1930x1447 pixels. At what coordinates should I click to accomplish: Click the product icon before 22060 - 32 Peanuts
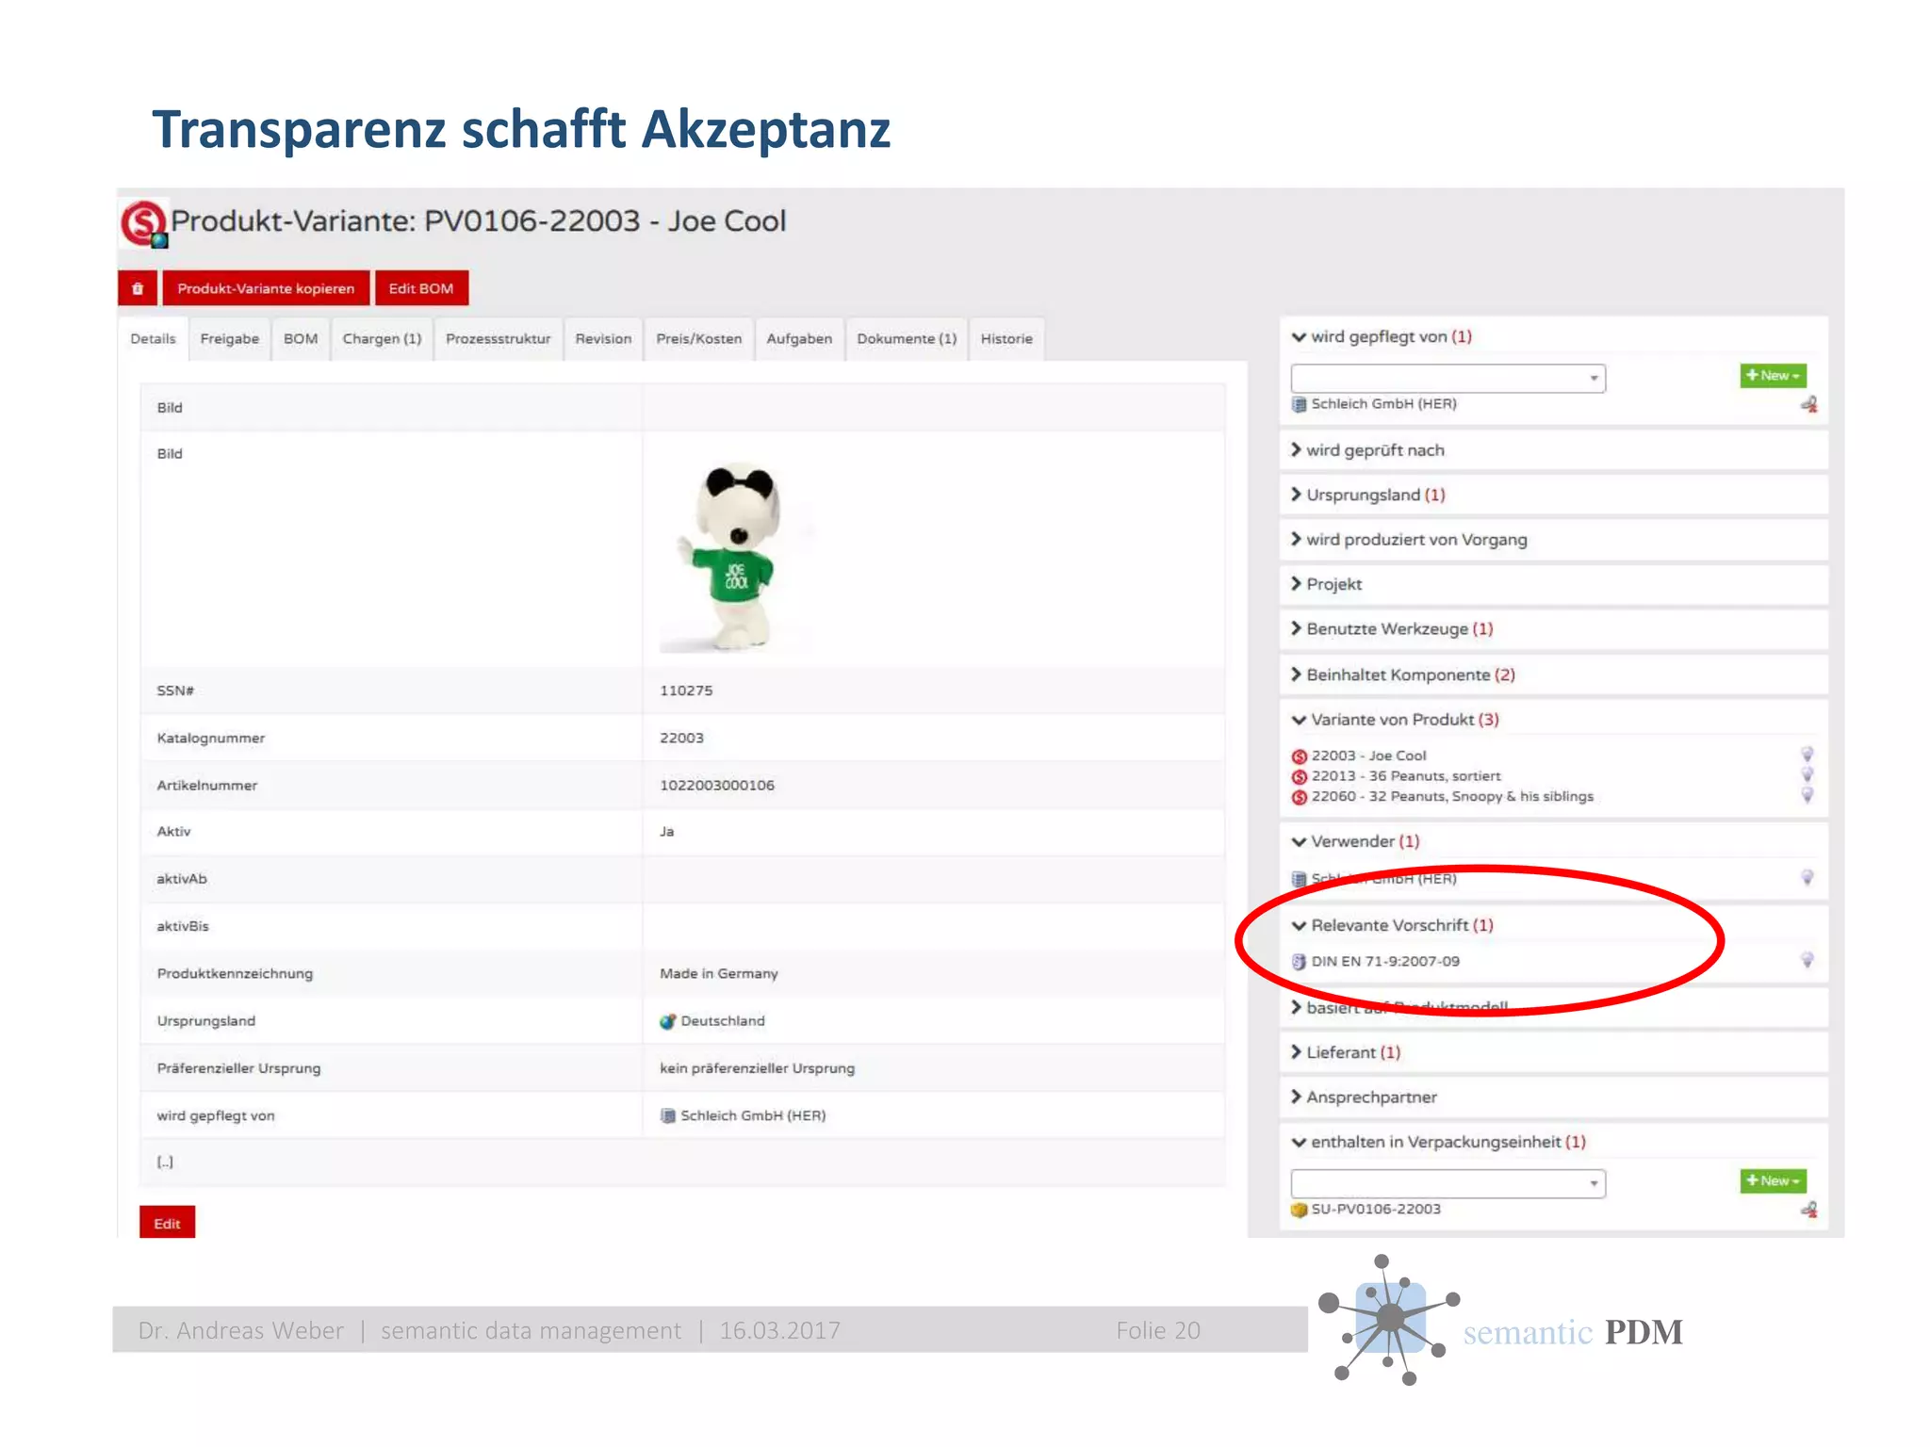click(1300, 797)
